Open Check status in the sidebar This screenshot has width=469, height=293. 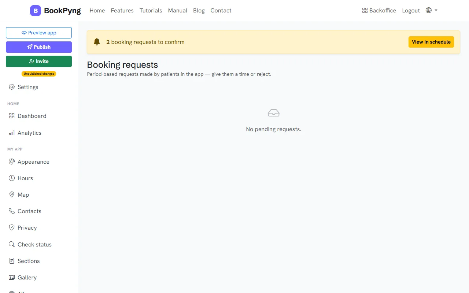[x=39, y=244]
